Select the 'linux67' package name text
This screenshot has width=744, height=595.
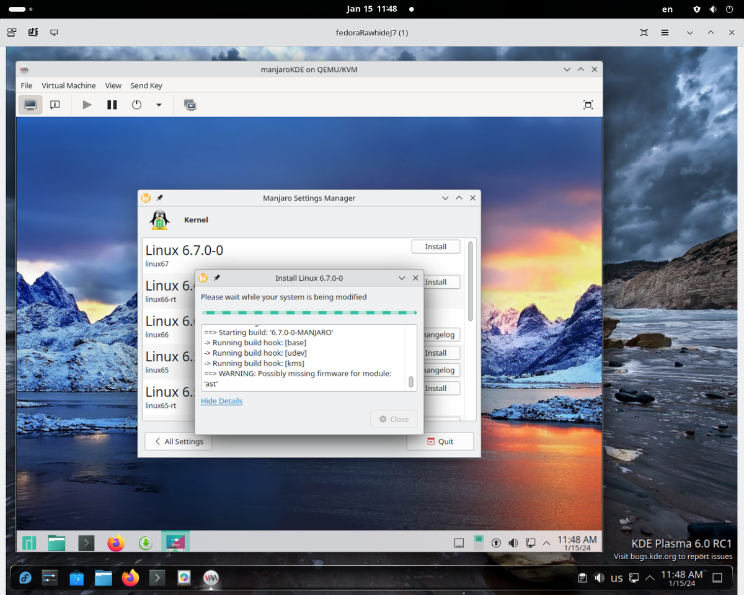[x=157, y=264]
